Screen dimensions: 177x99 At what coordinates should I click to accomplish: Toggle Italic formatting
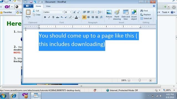[49, 17]
